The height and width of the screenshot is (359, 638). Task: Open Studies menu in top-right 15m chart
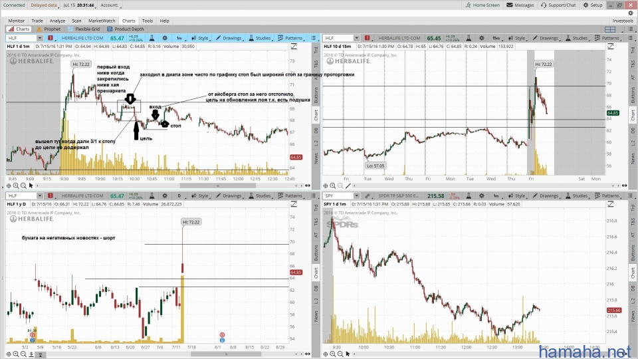[x=576, y=38]
